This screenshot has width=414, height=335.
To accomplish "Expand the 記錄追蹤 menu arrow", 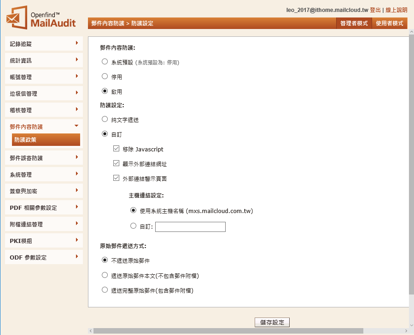I will coord(76,43).
